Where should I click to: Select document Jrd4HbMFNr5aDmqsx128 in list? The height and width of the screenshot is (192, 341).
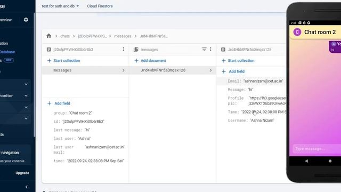[x=173, y=70]
